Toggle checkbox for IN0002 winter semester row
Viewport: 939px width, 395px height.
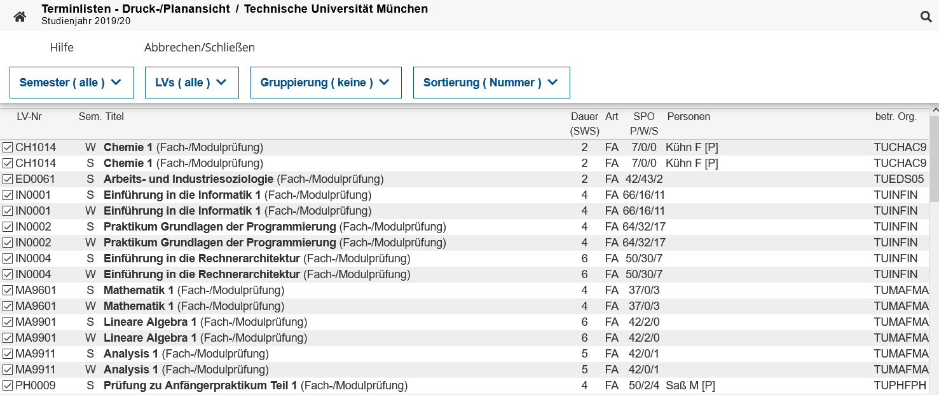point(8,243)
